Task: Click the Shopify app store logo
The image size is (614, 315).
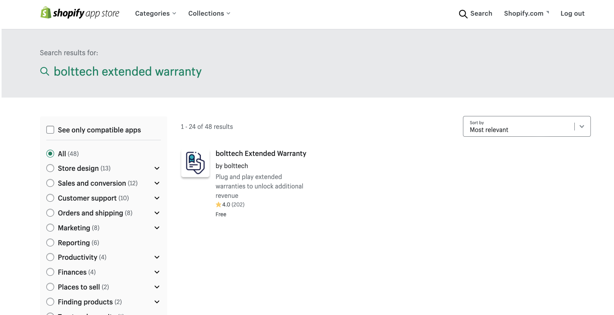Action: point(80,13)
